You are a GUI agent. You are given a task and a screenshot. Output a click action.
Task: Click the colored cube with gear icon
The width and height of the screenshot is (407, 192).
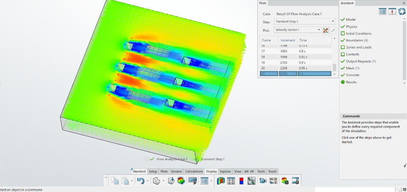pos(285,181)
